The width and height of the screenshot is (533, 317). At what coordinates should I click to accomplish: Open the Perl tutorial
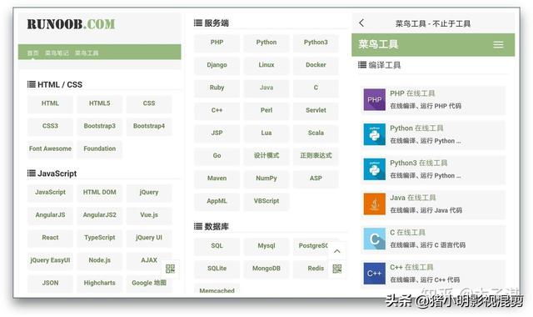tap(266, 110)
